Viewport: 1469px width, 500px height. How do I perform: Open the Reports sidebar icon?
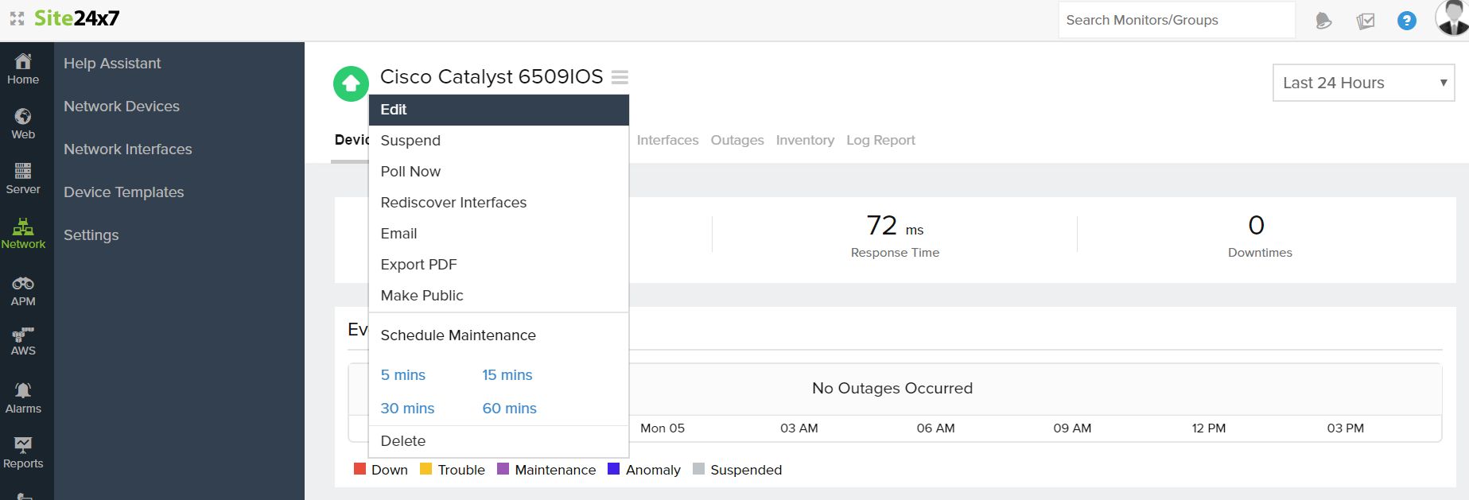(23, 452)
